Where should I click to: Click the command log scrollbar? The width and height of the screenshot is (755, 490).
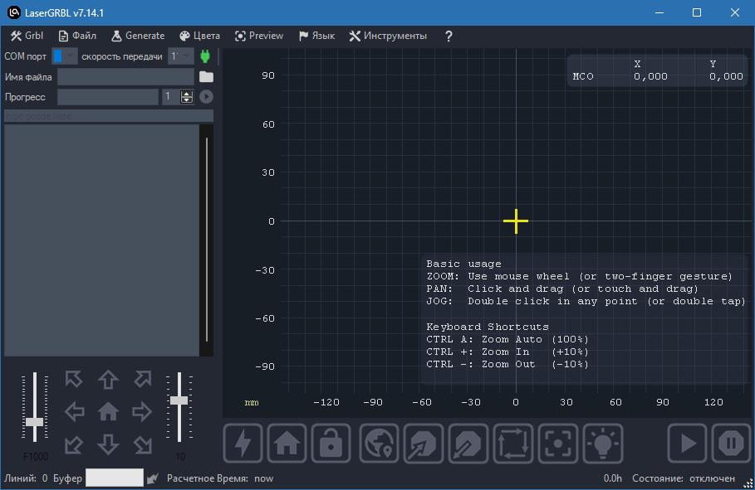[x=207, y=240]
